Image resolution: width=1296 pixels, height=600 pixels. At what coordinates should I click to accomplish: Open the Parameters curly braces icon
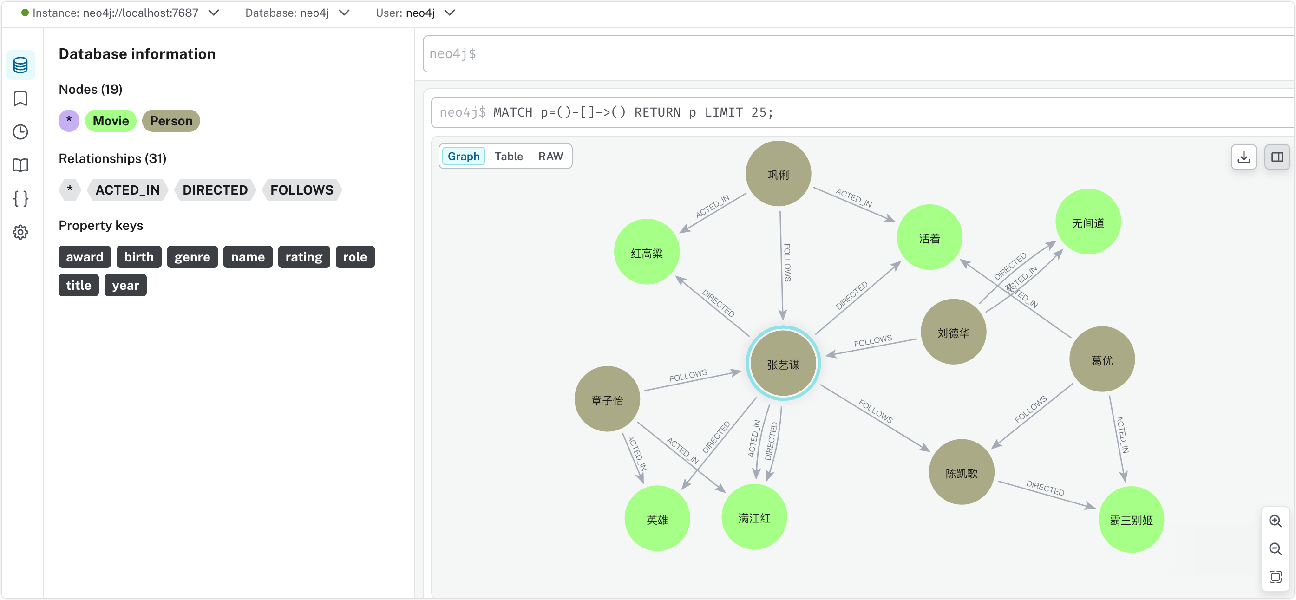coord(20,199)
